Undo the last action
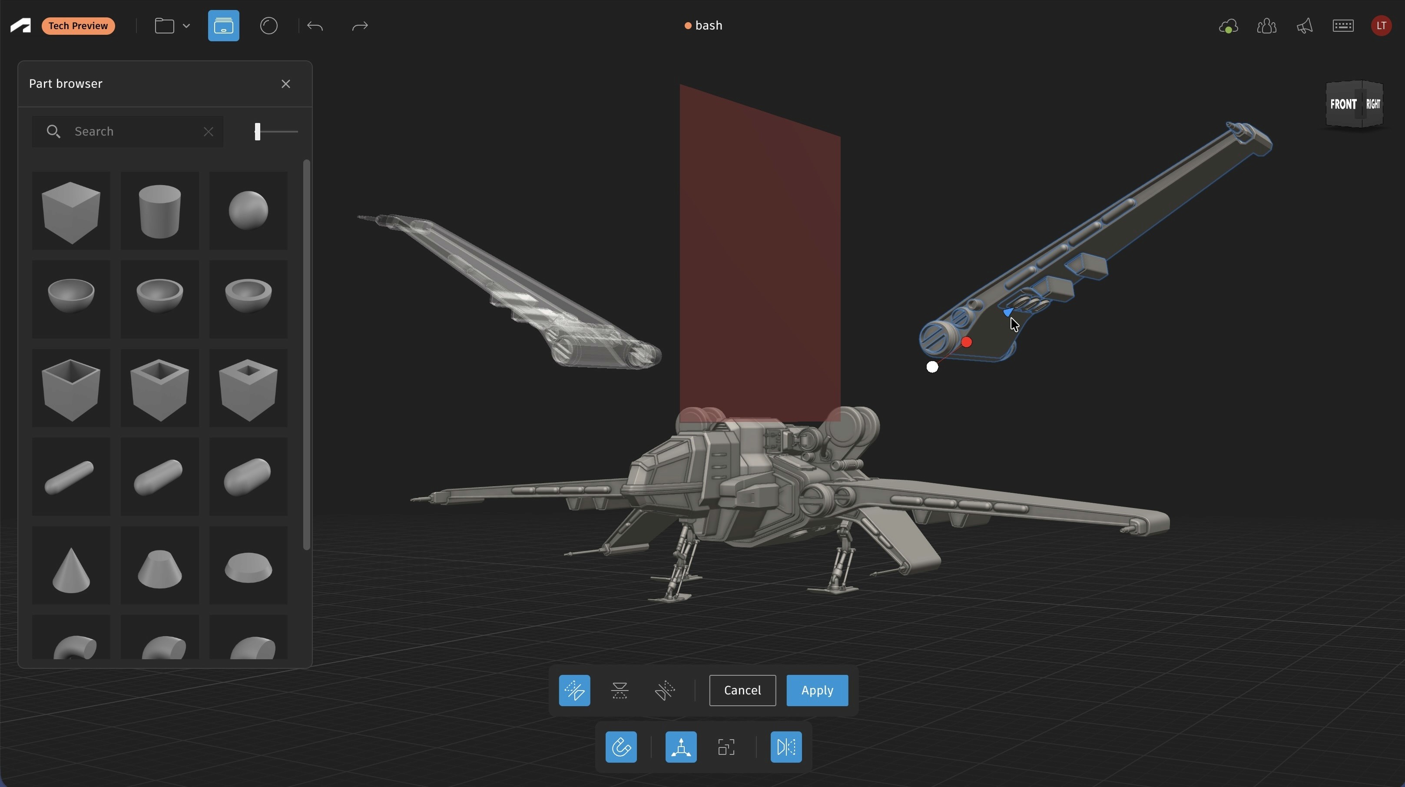 [315, 26]
